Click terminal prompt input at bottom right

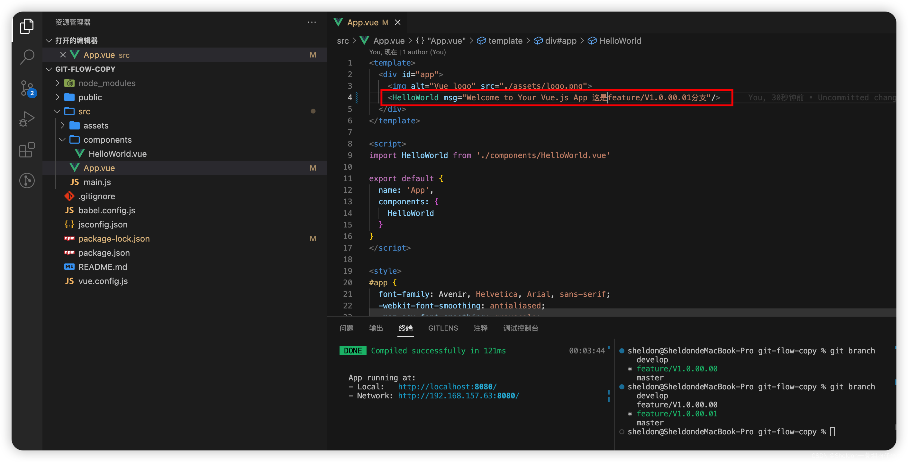[x=832, y=432]
